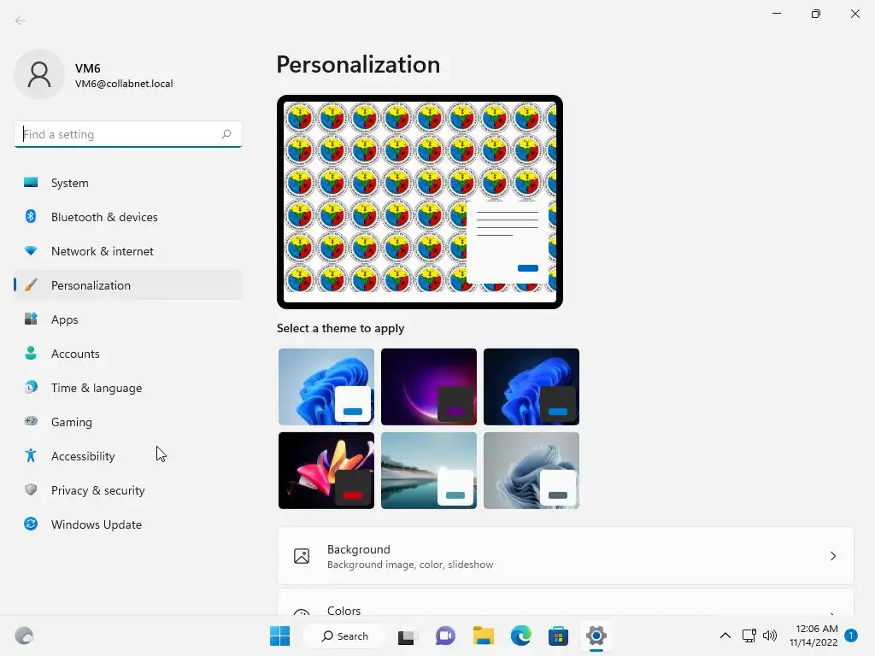Click the Windows Update sync icon
Image resolution: width=875 pixels, height=656 pixels.
(31, 524)
